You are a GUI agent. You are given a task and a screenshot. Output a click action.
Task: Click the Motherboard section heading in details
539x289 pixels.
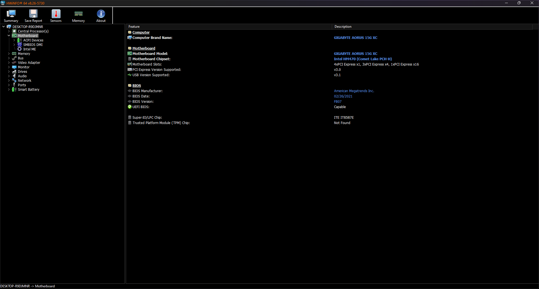[144, 48]
